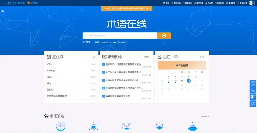Expand the more dropdown in 每日一词
Image resolution: width=257 pixels, height=133 pixels.
tap(203, 57)
